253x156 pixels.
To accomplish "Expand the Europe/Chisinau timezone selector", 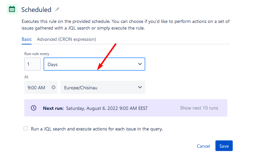I will (103, 87).
